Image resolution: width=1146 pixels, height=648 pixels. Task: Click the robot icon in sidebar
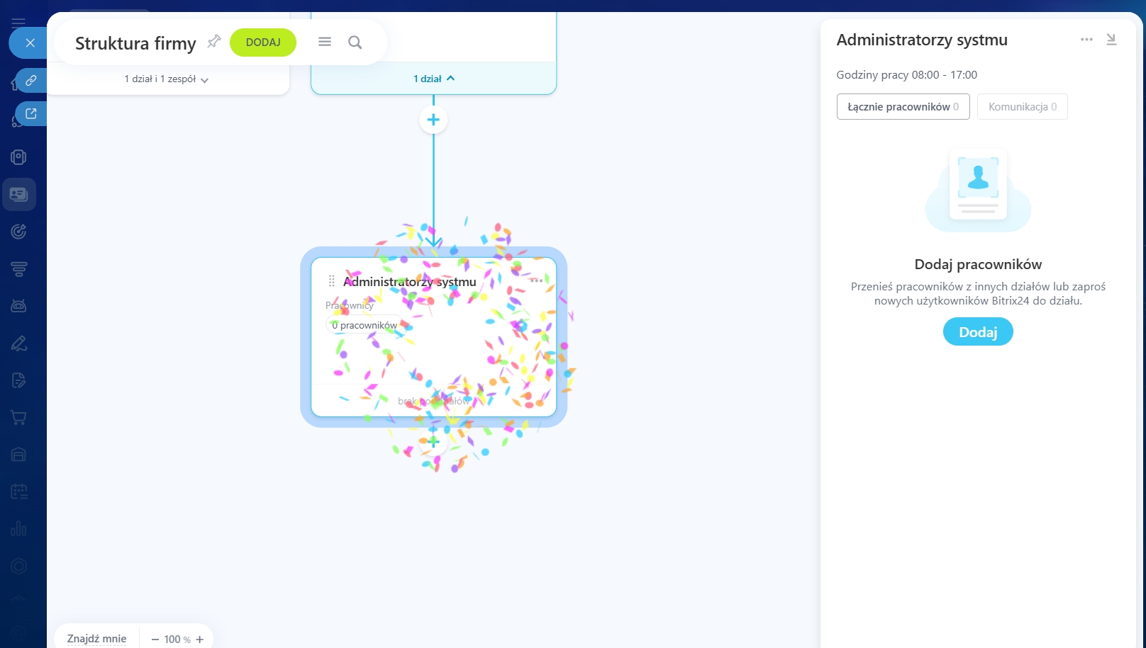tap(19, 306)
